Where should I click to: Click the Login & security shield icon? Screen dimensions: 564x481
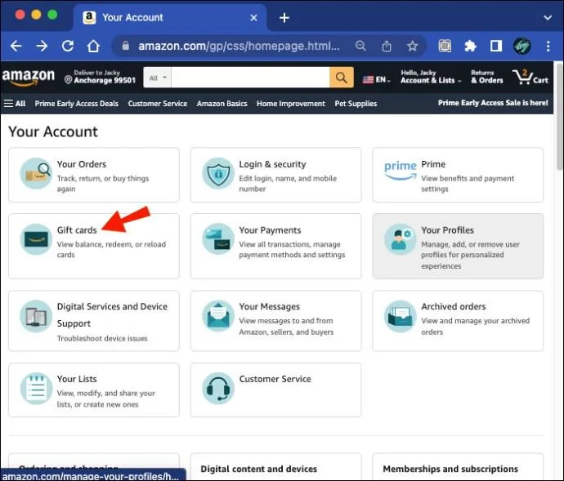(x=218, y=174)
